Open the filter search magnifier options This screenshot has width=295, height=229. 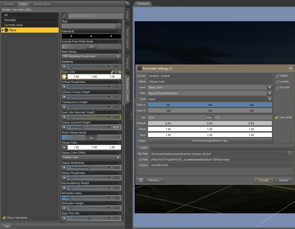click(64, 16)
